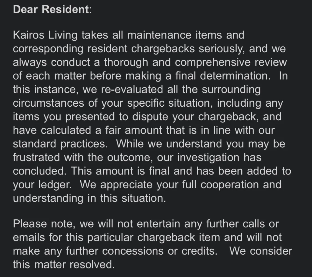Click the bold "Dear Resident" greeting

[x=50, y=9]
